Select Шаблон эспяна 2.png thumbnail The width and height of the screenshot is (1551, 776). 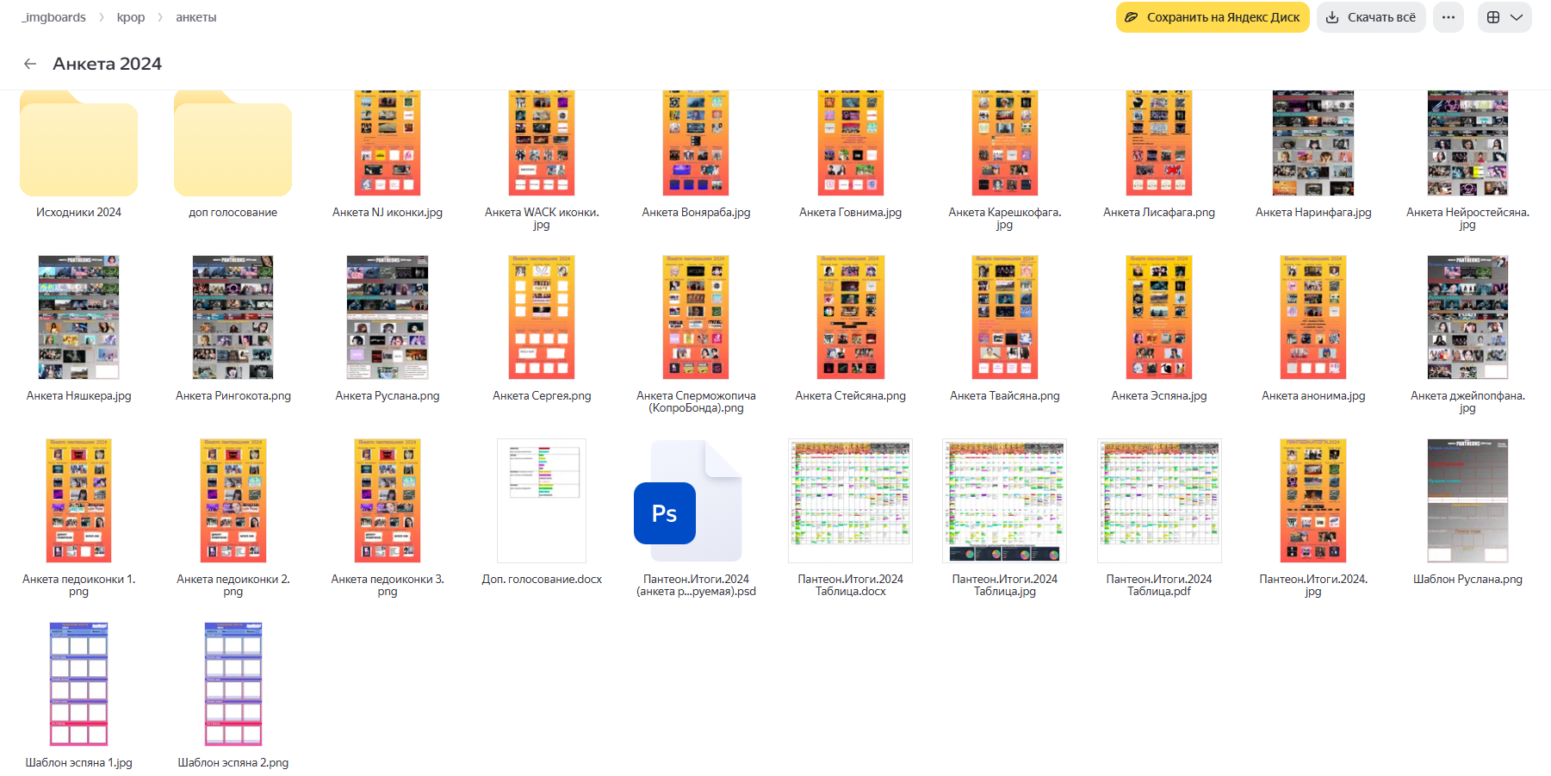point(233,684)
